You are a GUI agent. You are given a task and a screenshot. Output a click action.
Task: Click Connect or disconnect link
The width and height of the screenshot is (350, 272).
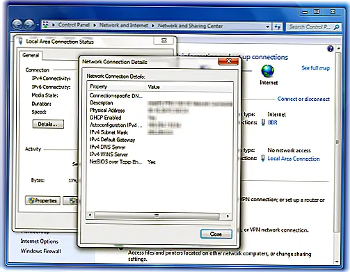(x=303, y=99)
